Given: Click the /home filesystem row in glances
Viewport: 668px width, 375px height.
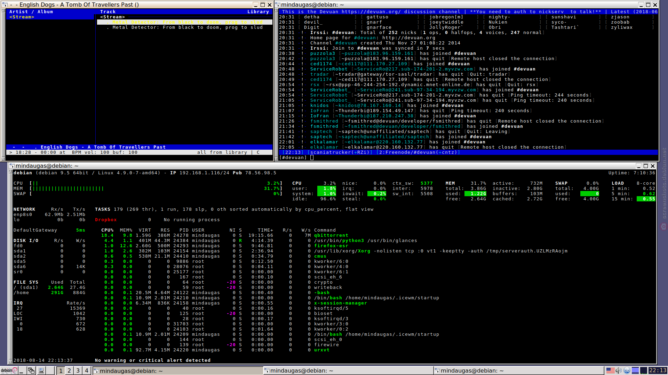Looking at the screenshot, I should (49, 292).
